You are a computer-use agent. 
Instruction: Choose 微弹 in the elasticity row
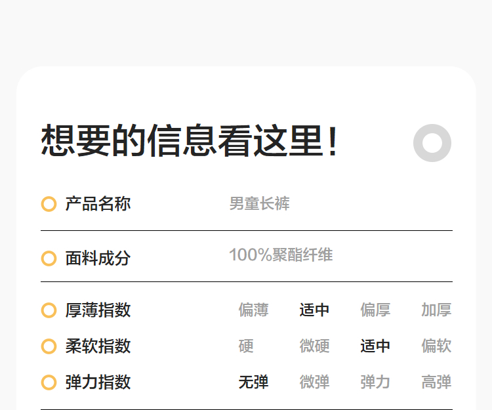(314, 382)
